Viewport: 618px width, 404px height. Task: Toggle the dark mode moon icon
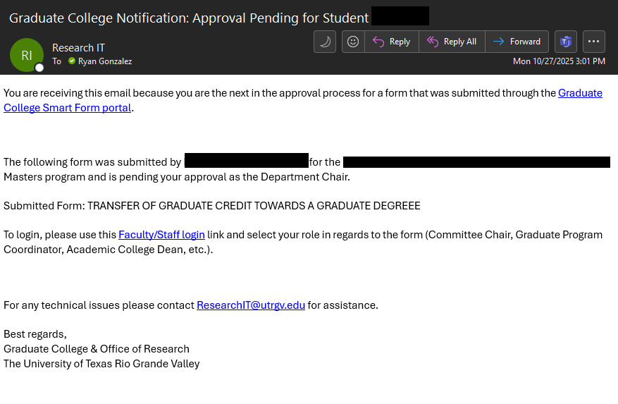coord(325,42)
